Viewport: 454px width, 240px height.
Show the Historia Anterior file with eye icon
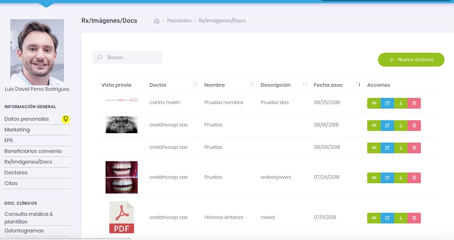[x=374, y=218]
